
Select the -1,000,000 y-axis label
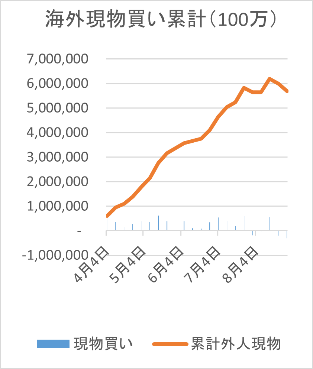pyautogui.click(x=57, y=255)
